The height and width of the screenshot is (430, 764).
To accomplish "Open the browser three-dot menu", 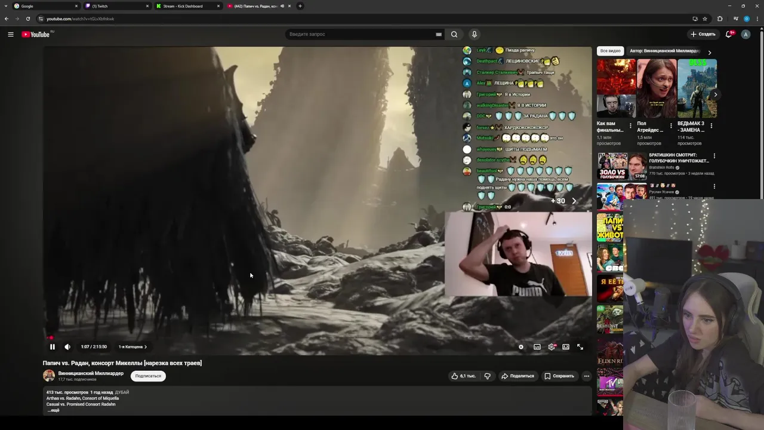I will [758, 19].
